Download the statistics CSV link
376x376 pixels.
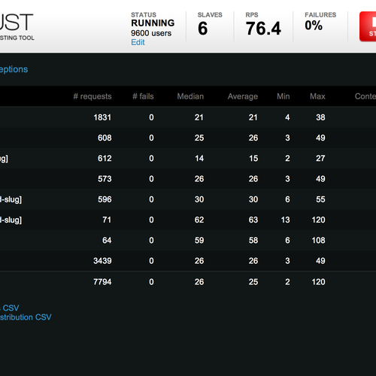click(x=10, y=308)
